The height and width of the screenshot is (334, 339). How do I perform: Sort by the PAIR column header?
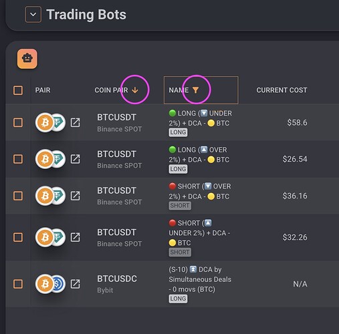click(43, 90)
